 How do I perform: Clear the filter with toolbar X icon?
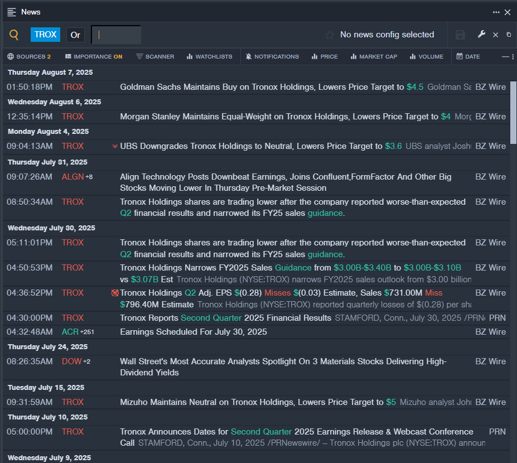pyautogui.click(x=495, y=35)
